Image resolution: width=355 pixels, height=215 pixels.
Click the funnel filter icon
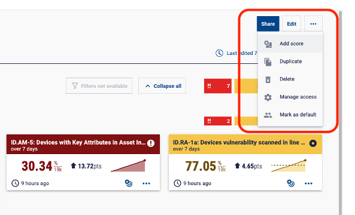pyautogui.click(x=75, y=86)
